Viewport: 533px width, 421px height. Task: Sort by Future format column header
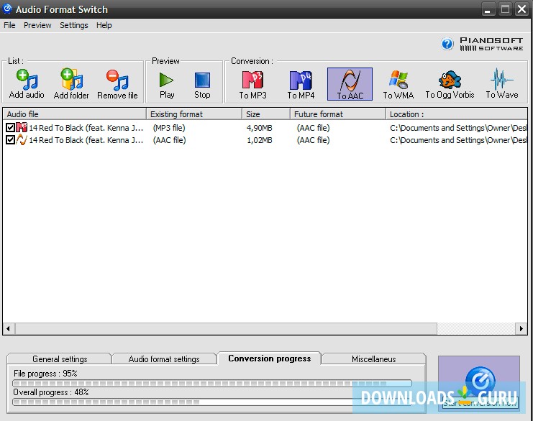click(x=338, y=114)
